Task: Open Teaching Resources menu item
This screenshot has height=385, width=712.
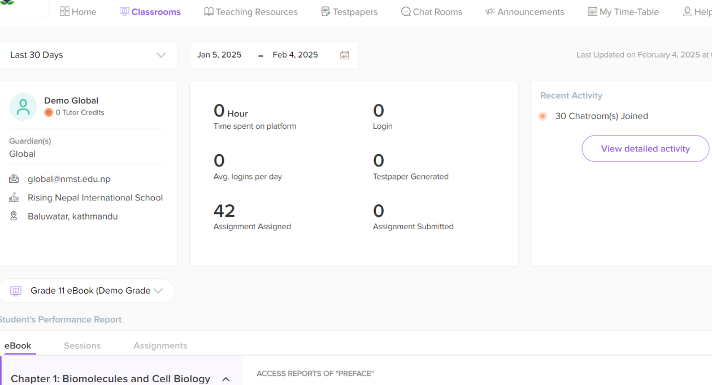Action: [x=251, y=12]
